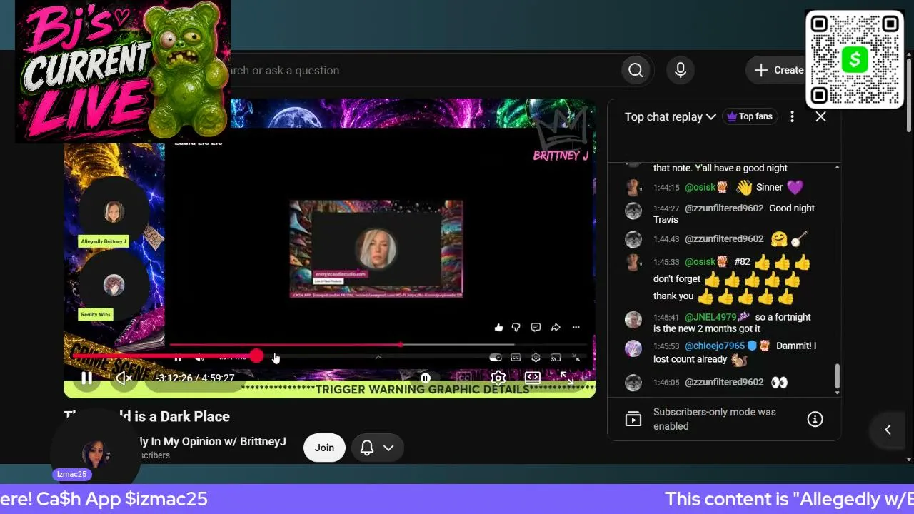The width and height of the screenshot is (914, 514).
Task: Click the pause overlay icon on outer player
Action: (x=425, y=378)
